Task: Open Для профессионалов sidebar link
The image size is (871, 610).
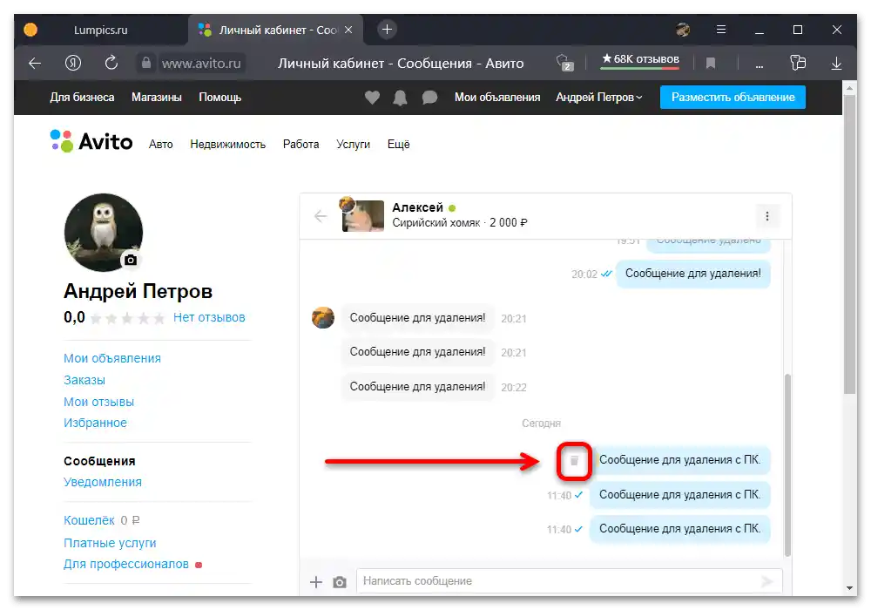Action: (126, 564)
